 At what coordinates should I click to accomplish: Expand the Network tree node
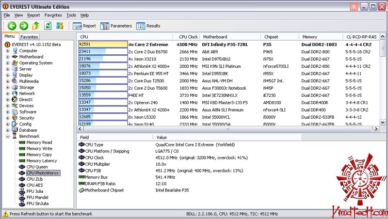[x=8, y=94]
